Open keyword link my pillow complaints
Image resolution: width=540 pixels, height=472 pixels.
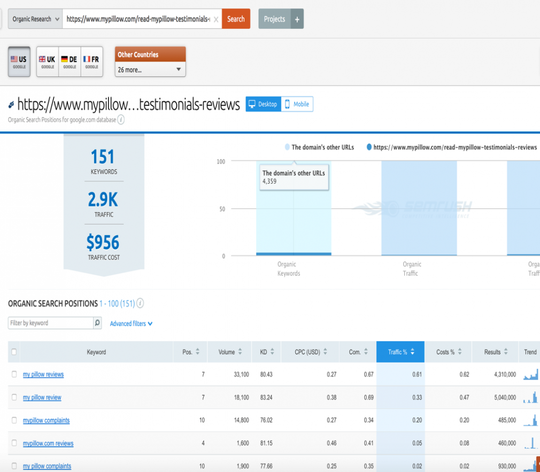(x=47, y=466)
